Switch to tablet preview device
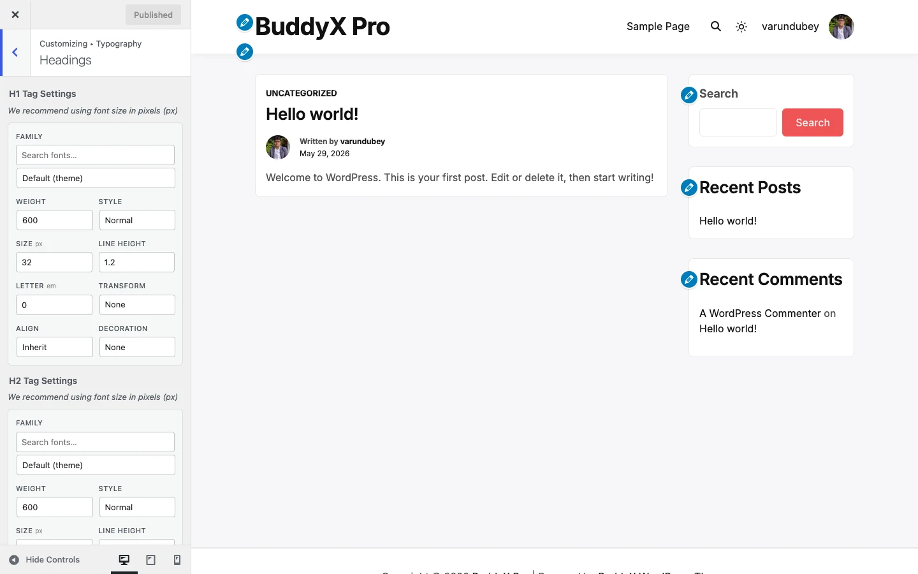The width and height of the screenshot is (918, 574). (x=151, y=560)
